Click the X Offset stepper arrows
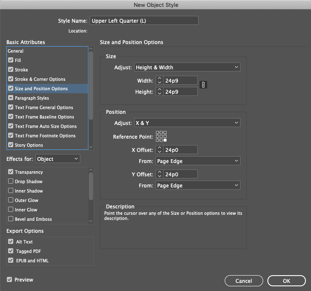The image size is (311, 291). (159, 150)
